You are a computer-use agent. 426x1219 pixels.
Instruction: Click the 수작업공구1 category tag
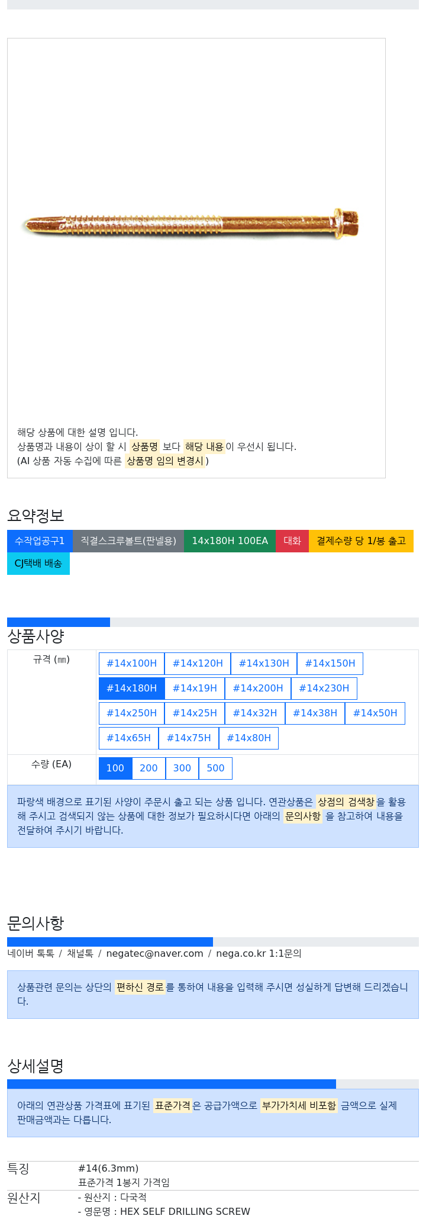coord(40,541)
